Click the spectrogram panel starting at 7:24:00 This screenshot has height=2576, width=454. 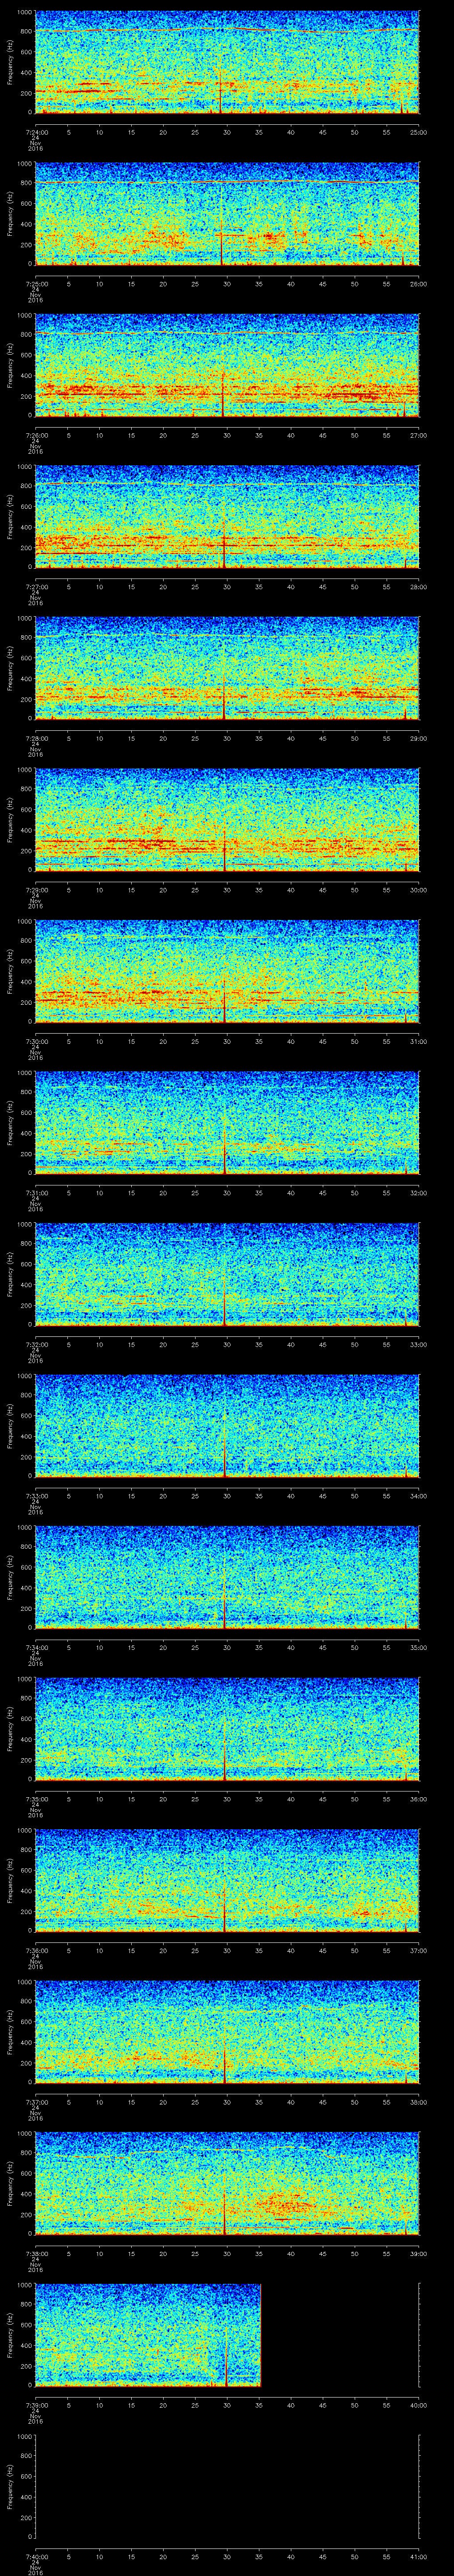(227, 63)
